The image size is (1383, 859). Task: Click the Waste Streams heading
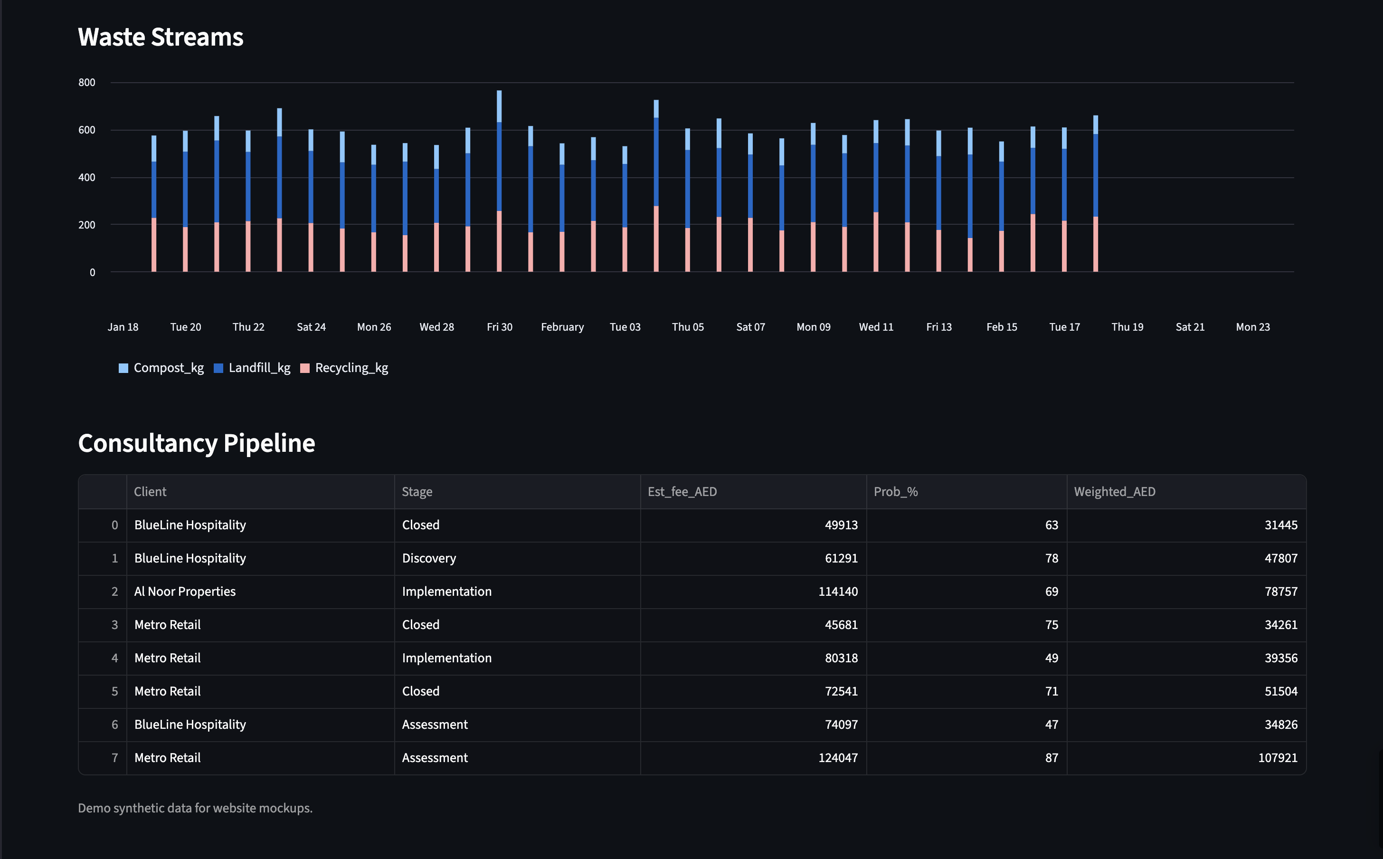tap(161, 38)
